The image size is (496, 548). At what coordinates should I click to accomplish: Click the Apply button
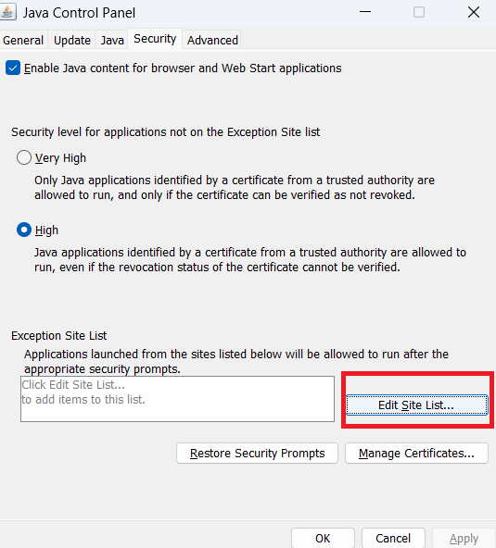click(x=464, y=538)
